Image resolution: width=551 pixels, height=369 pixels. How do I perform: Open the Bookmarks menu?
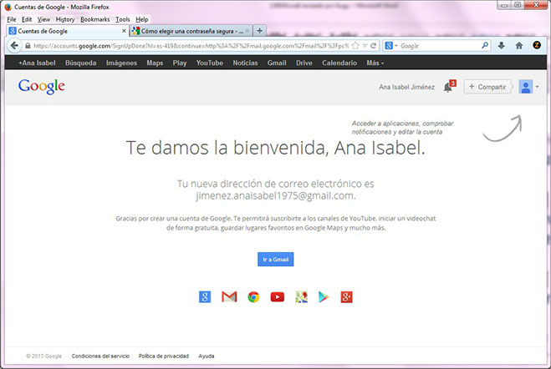pos(94,18)
